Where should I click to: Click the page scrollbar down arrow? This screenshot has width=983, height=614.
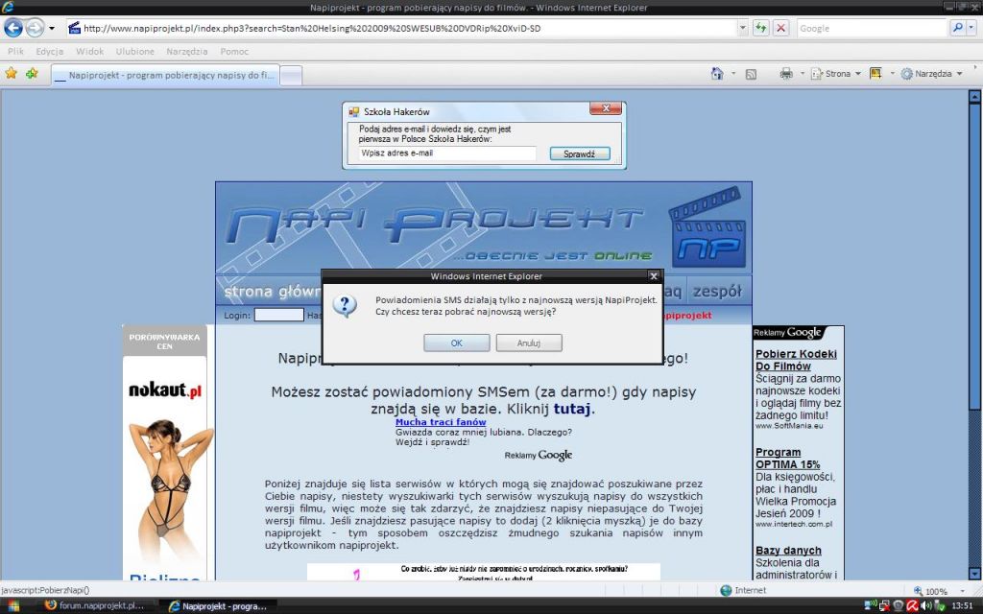[975, 574]
